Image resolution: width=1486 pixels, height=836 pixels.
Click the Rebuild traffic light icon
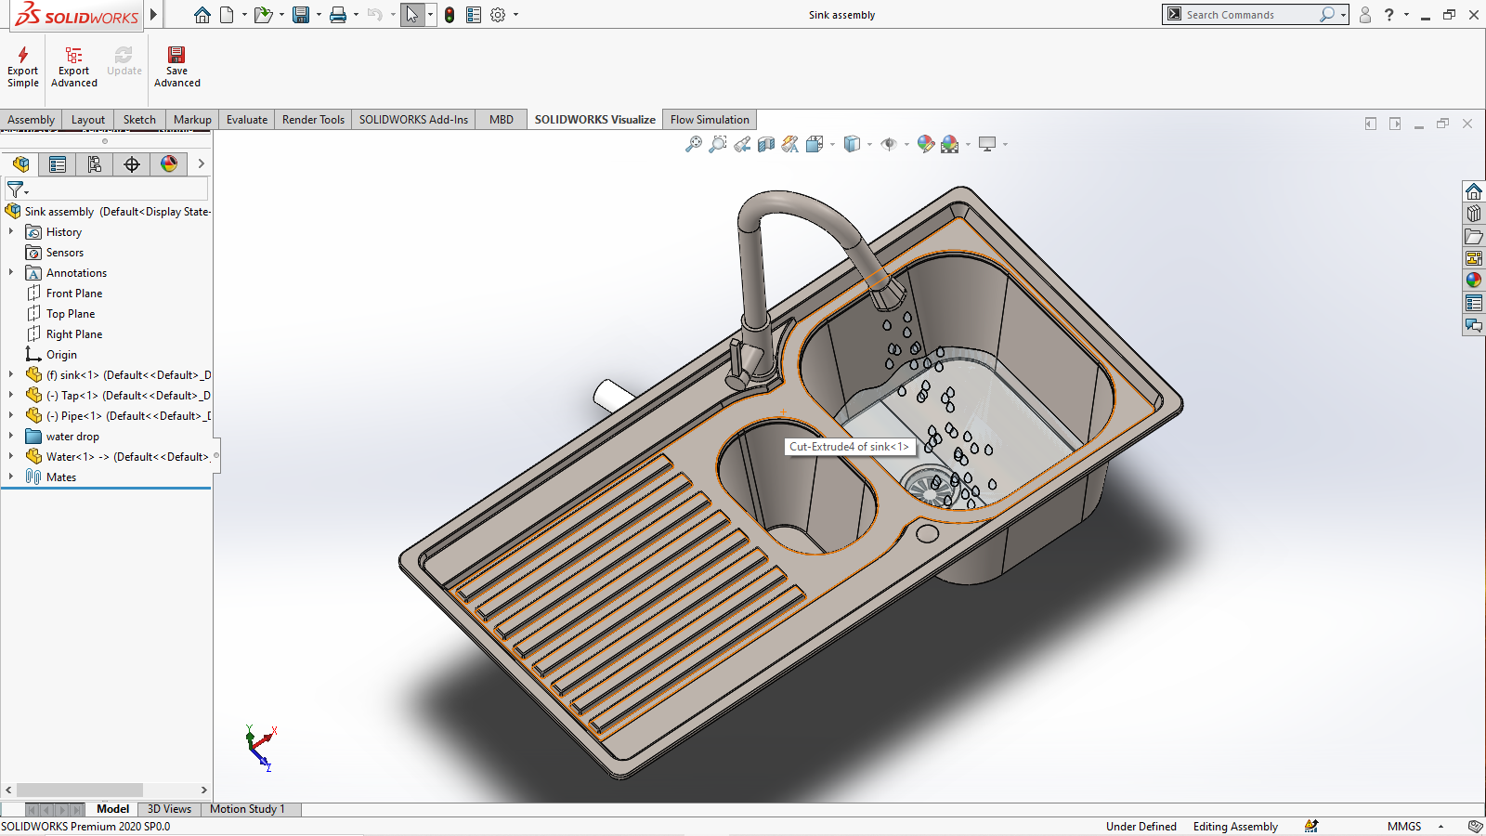(450, 15)
